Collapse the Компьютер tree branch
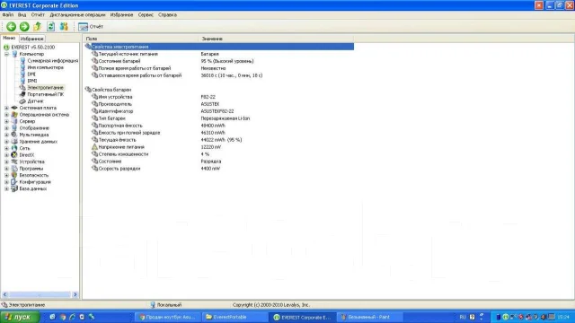575x323 pixels. [x=6, y=54]
